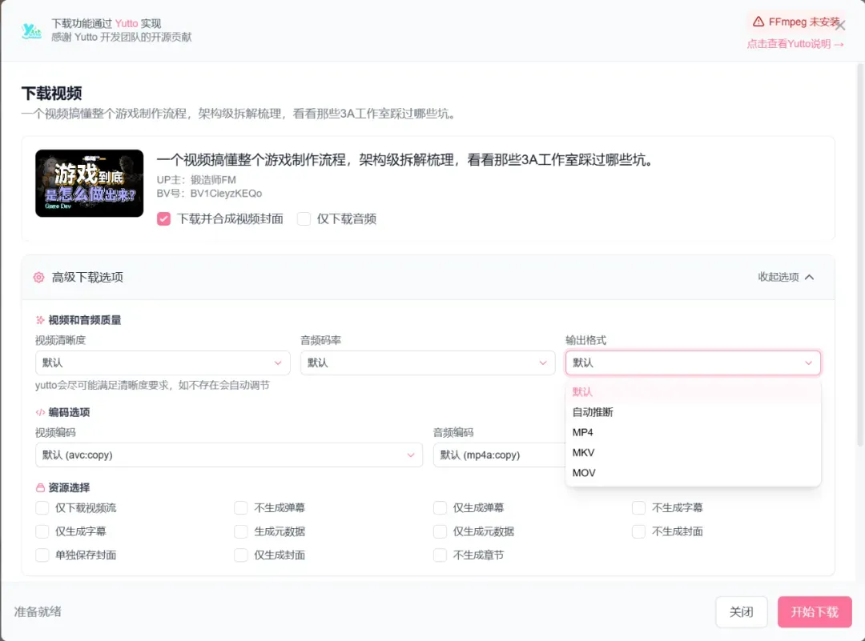
Task: Enable 仅下载音频 checkbox
Action: pyautogui.click(x=304, y=218)
